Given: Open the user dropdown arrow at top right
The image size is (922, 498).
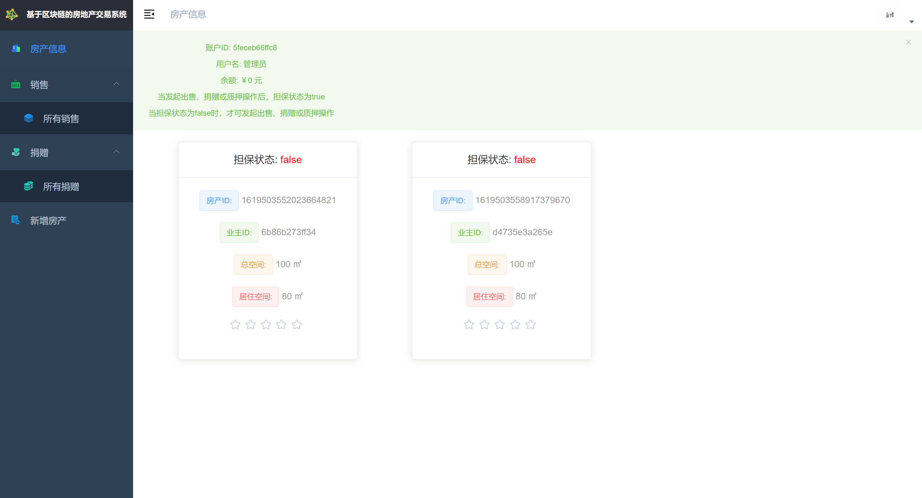Looking at the screenshot, I should 912,22.
